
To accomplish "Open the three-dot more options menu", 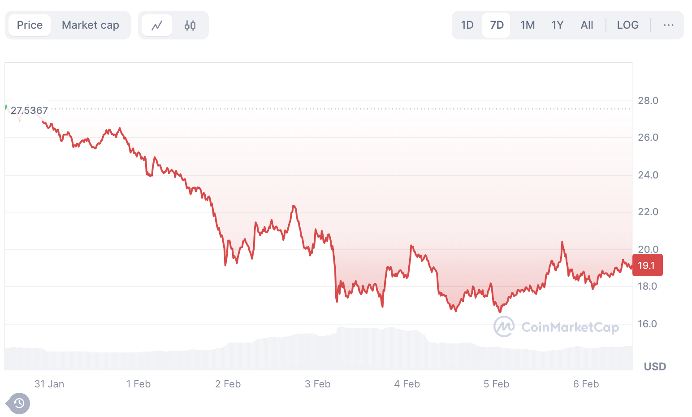I will pos(668,25).
